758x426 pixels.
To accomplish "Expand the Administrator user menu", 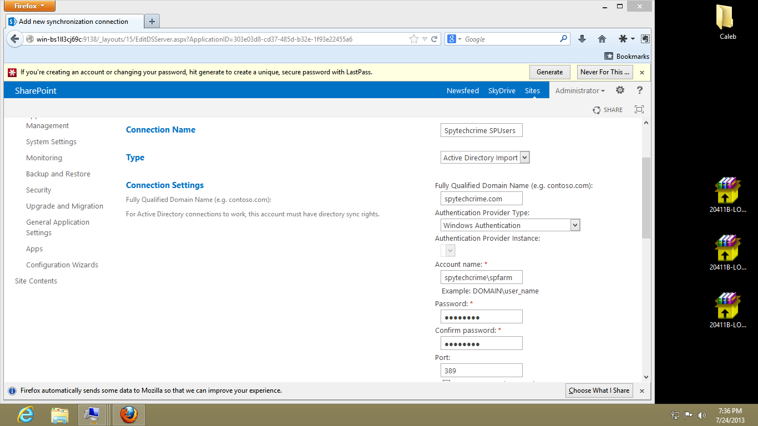I will pos(580,90).
